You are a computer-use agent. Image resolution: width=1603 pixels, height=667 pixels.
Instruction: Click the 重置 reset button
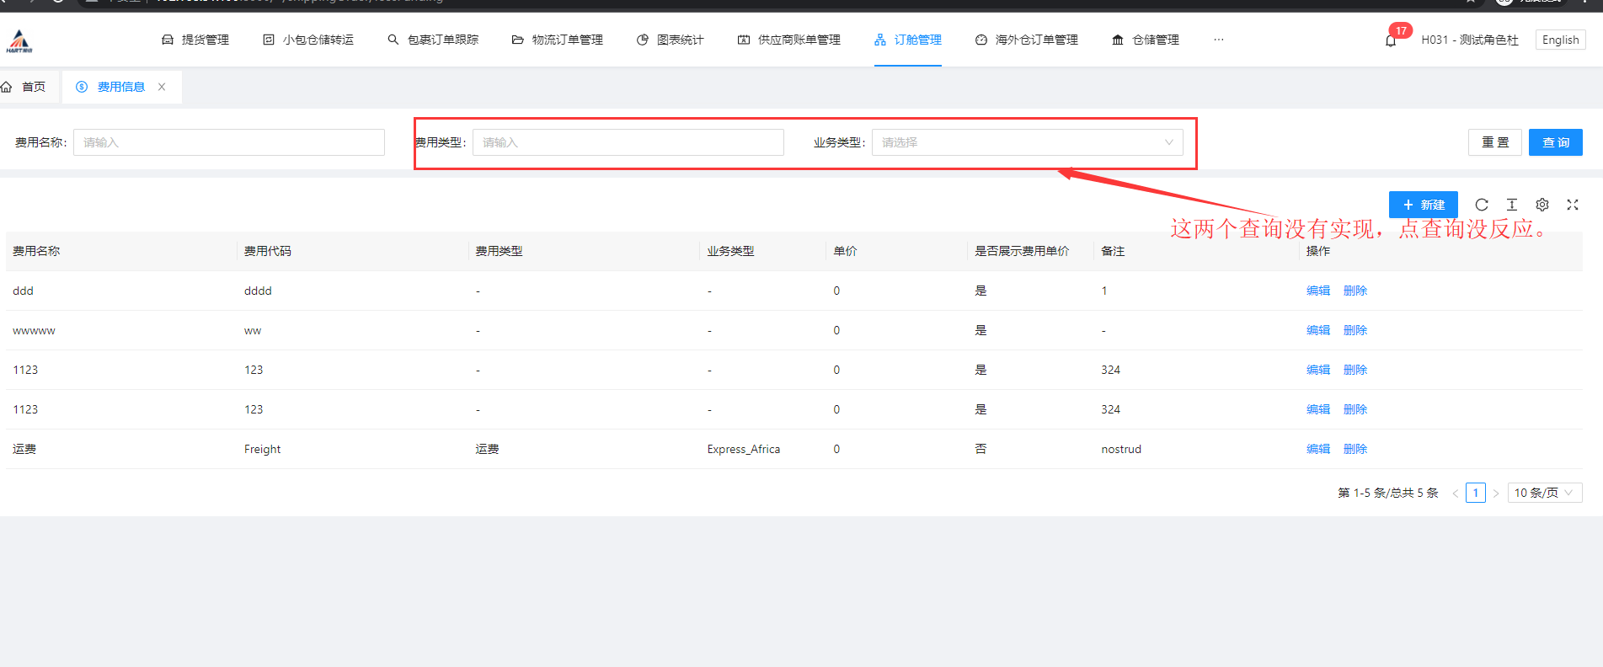1495,142
